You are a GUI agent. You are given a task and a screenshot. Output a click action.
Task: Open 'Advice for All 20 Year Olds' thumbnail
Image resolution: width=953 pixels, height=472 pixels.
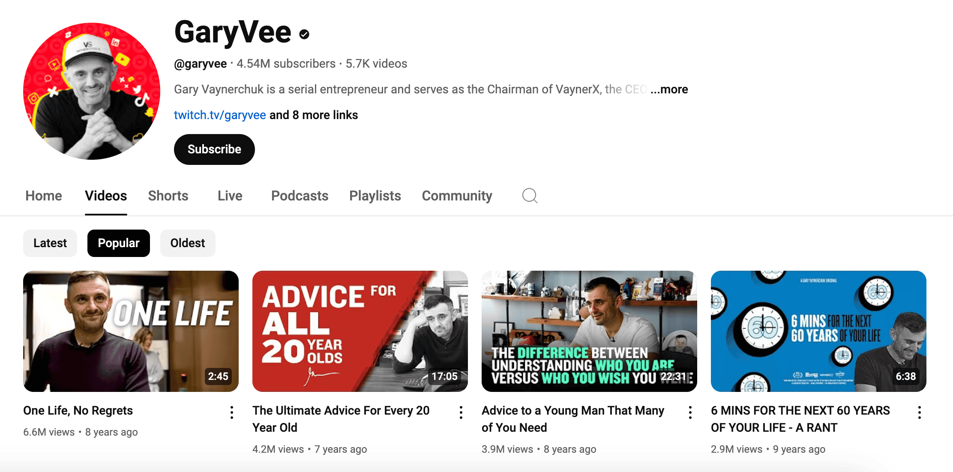coord(360,331)
